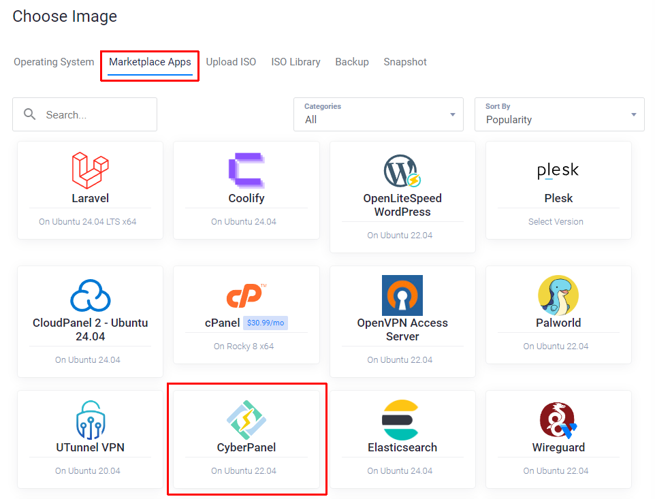Click the Wireguard dragon logo
This screenshot has width=655, height=499.
pyautogui.click(x=558, y=420)
